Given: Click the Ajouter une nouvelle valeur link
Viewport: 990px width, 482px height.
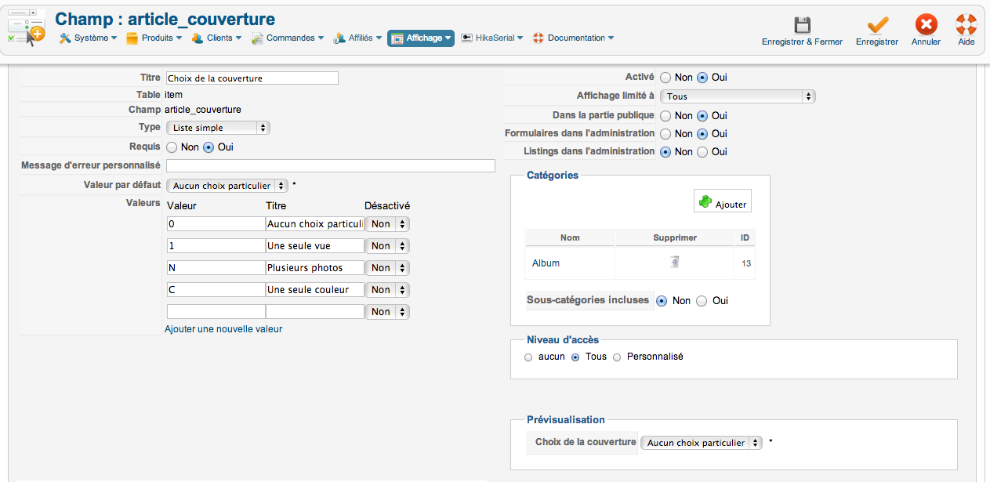Looking at the screenshot, I should [223, 329].
